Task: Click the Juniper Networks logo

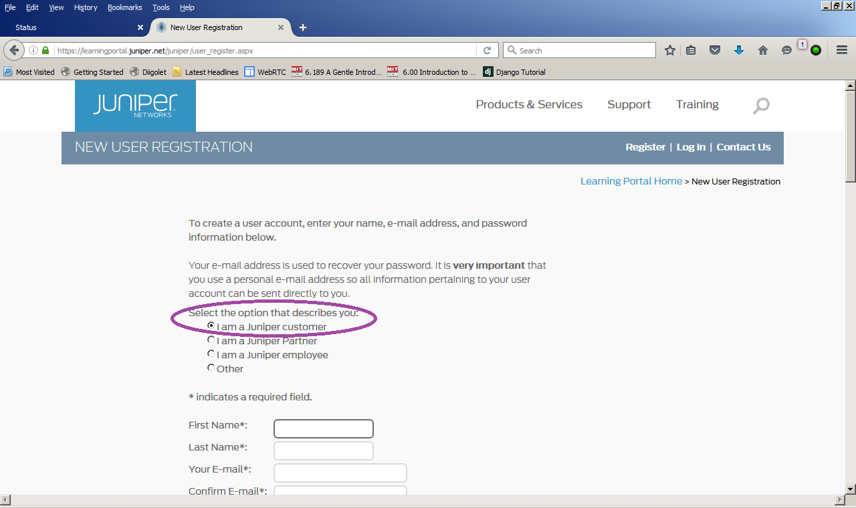Action: click(135, 105)
